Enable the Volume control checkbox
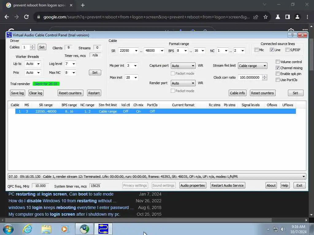 click(278, 62)
